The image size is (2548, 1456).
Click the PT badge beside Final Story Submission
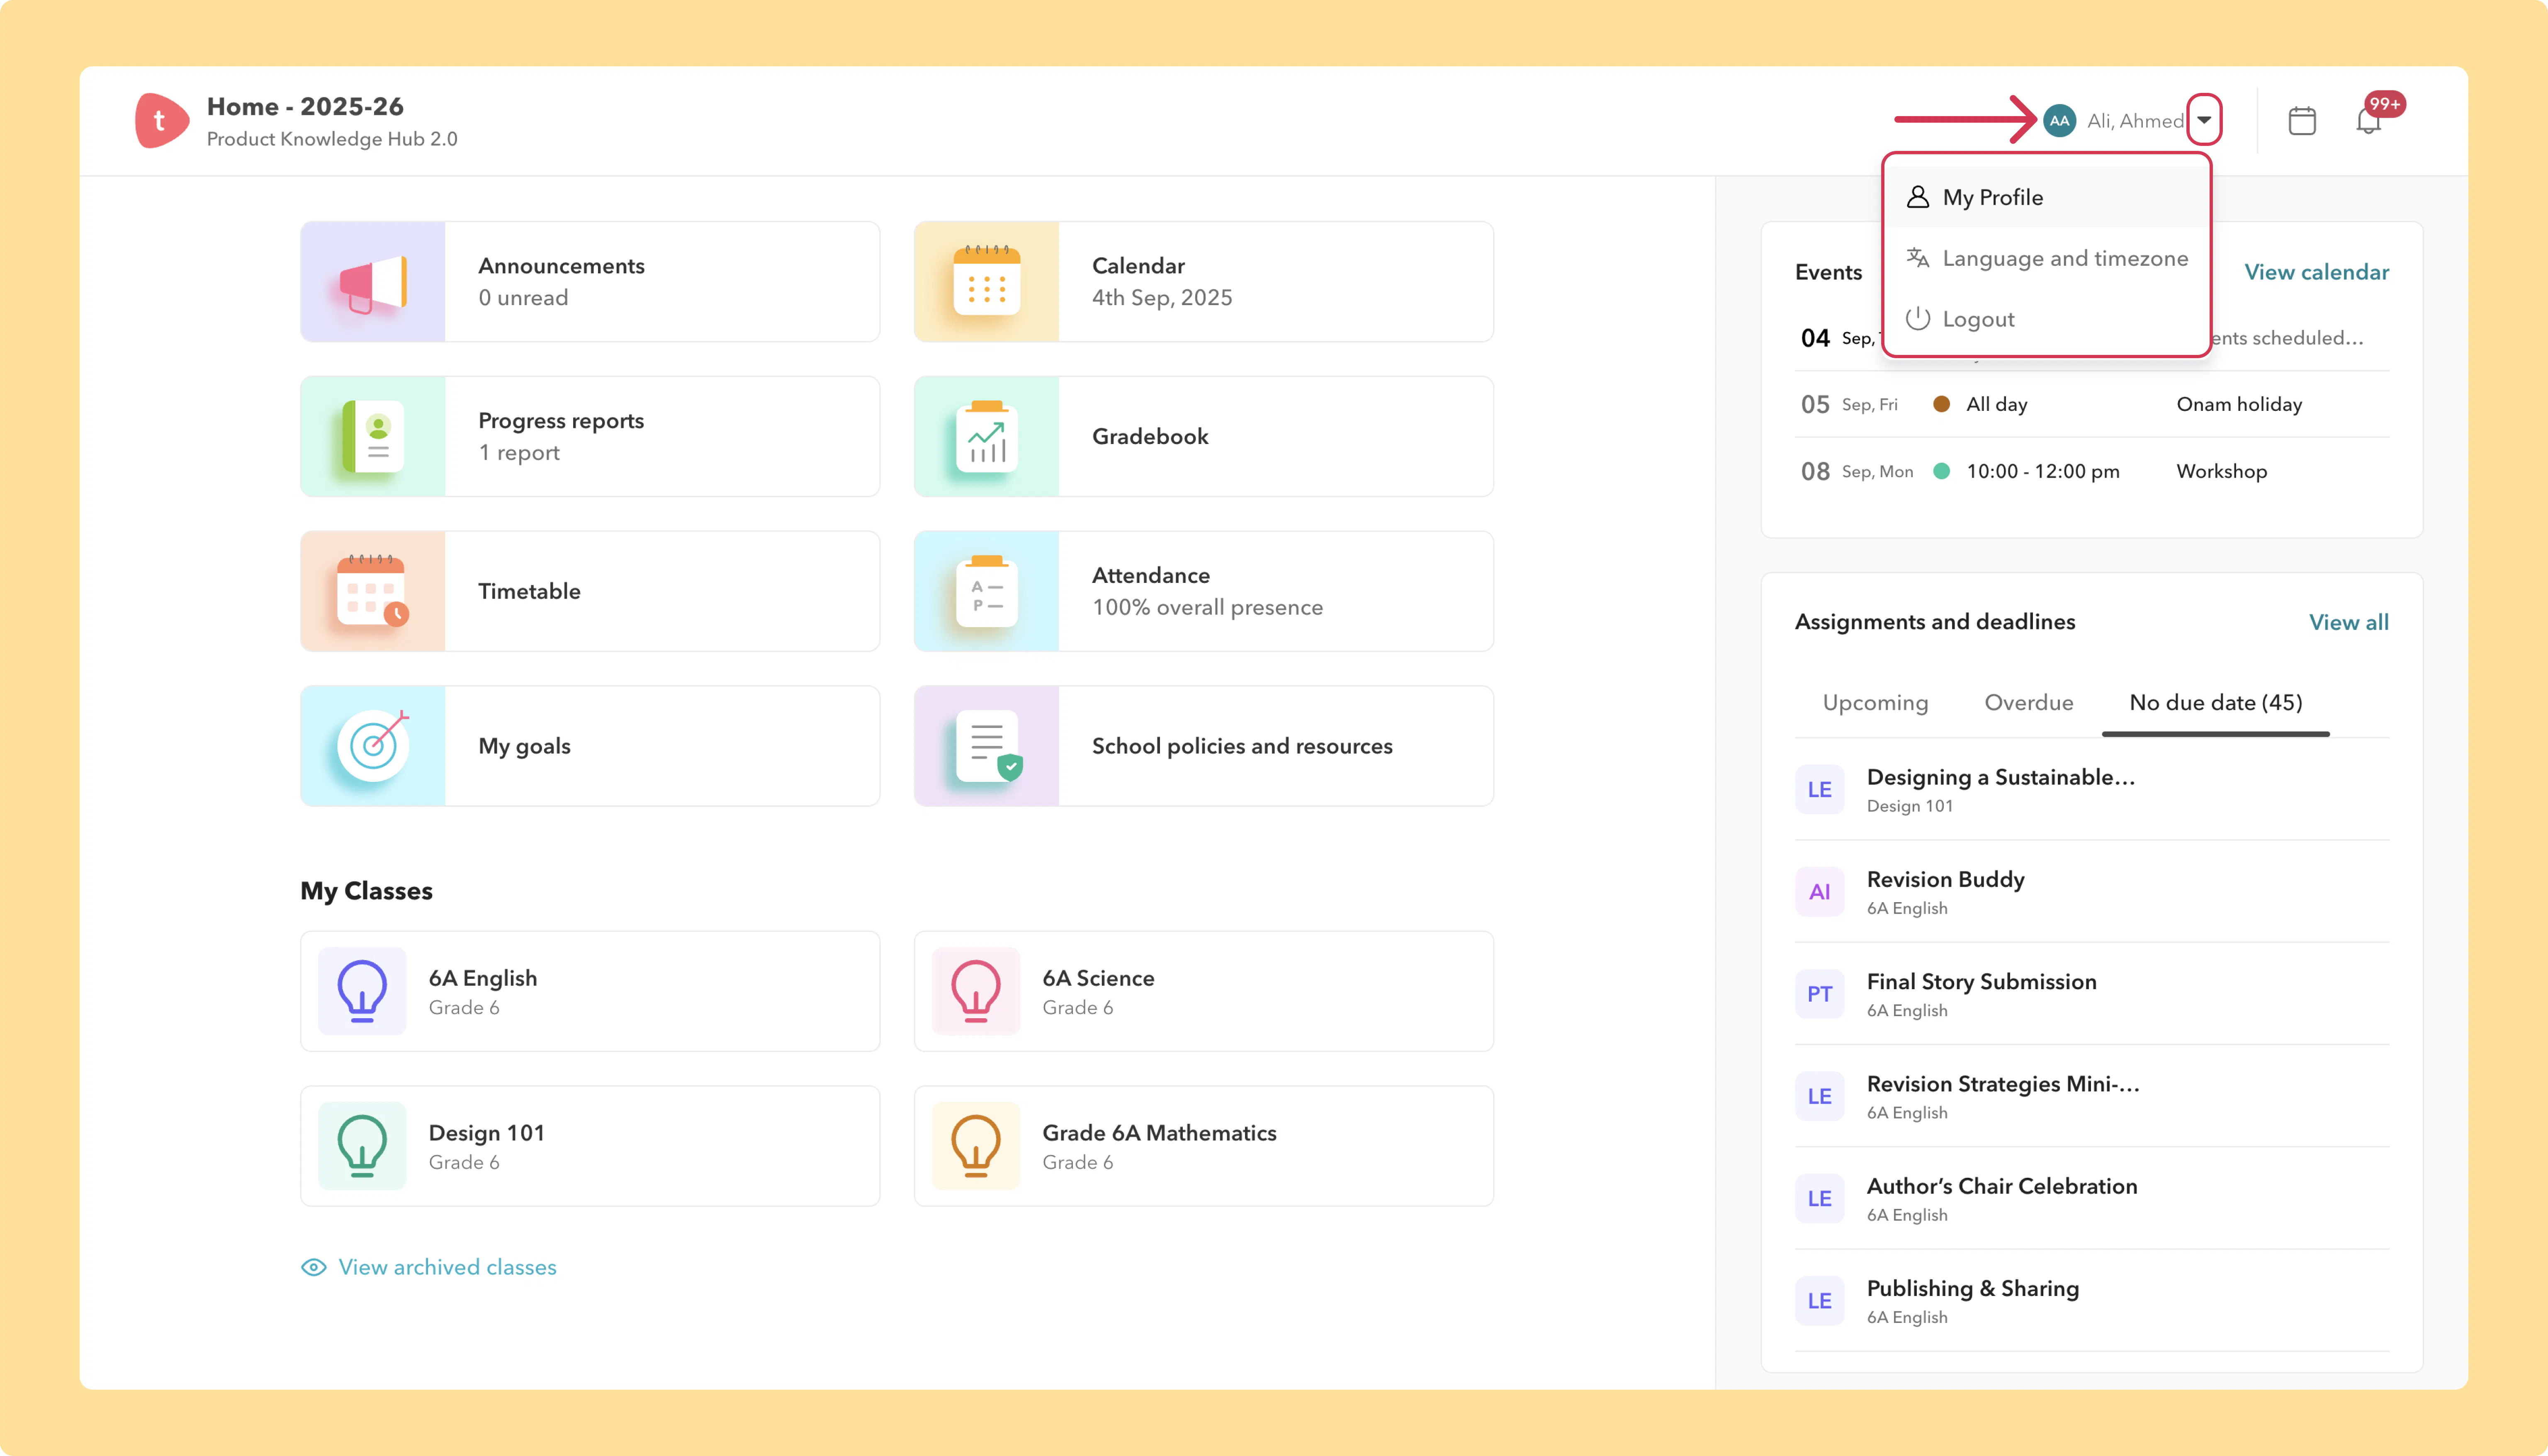1820,994
